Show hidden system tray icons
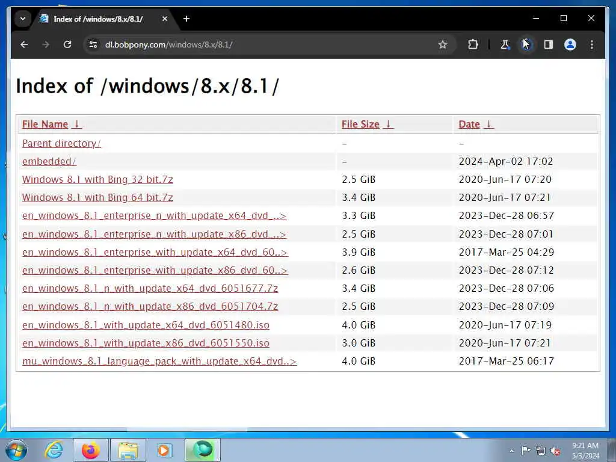Image resolution: width=616 pixels, height=462 pixels. [511, 451]
